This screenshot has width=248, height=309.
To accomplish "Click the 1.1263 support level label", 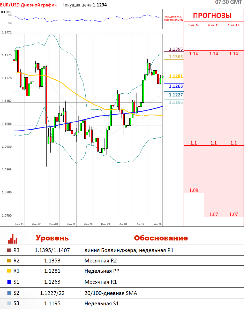I will (176, 86).
